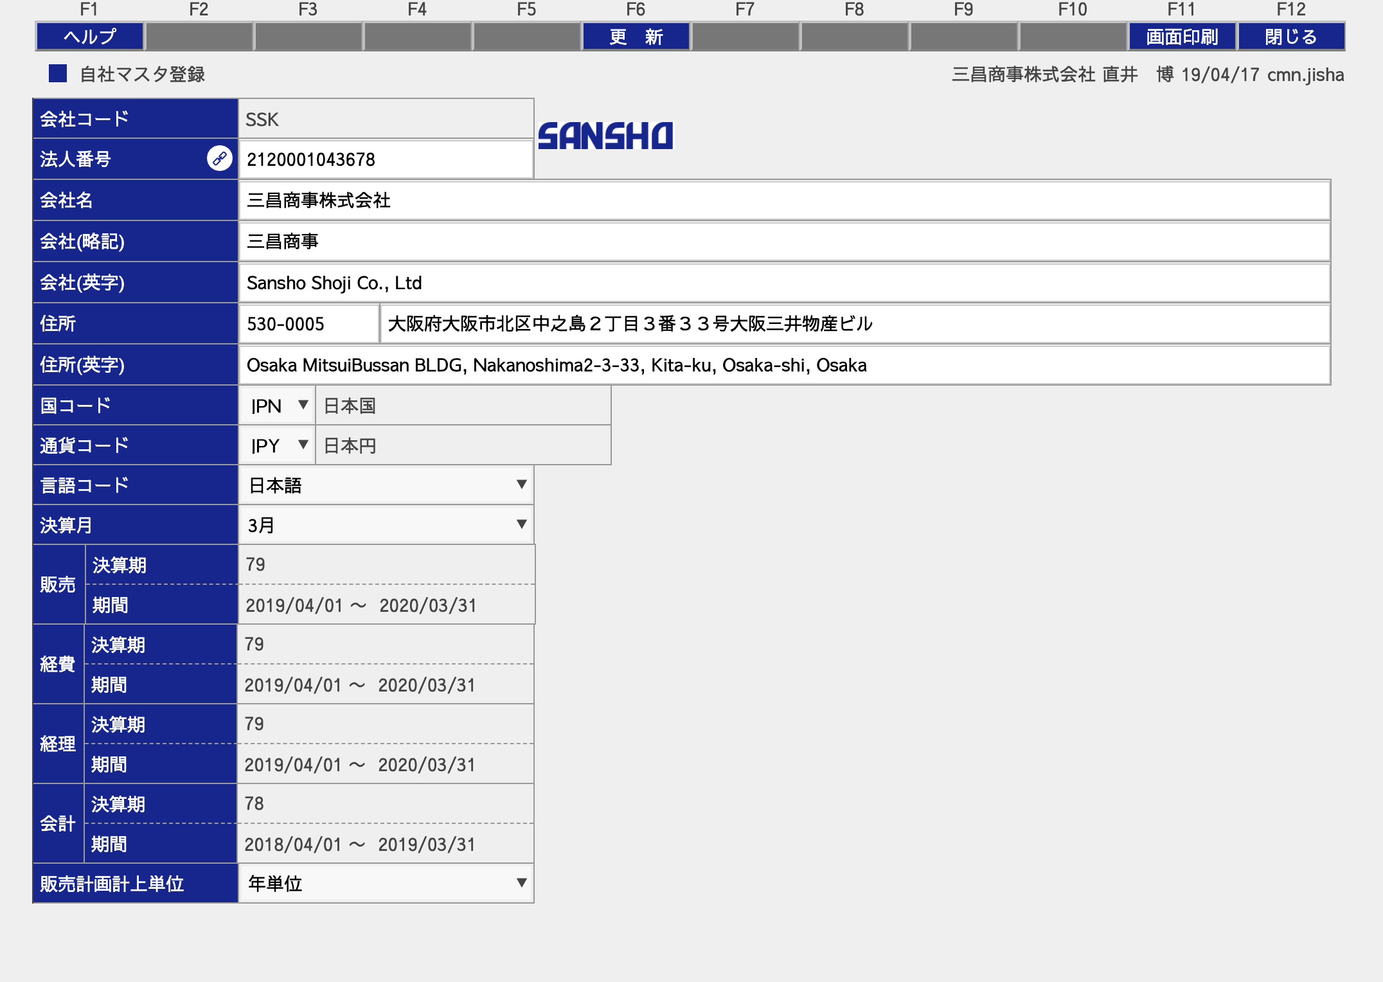Click the 更新 F6 button

pyautogui.click(x=636, y=37)
